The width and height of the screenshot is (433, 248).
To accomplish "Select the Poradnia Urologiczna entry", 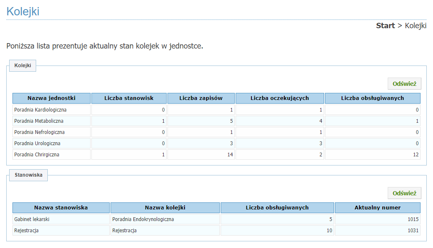I will [37, 143].
